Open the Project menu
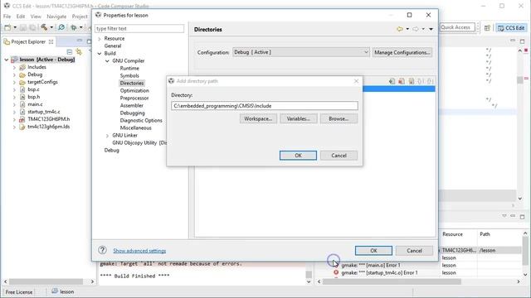The height and width of the screenshot is (298, 531). [x=80, y=17]
